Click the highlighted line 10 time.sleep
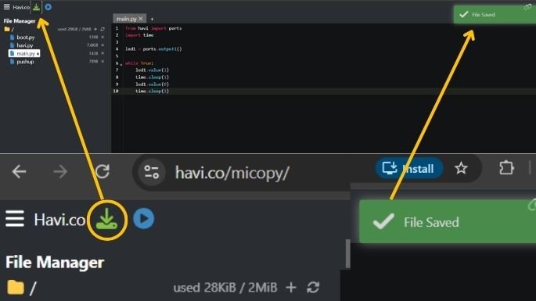The image size is (536, 301). [152, 91]
